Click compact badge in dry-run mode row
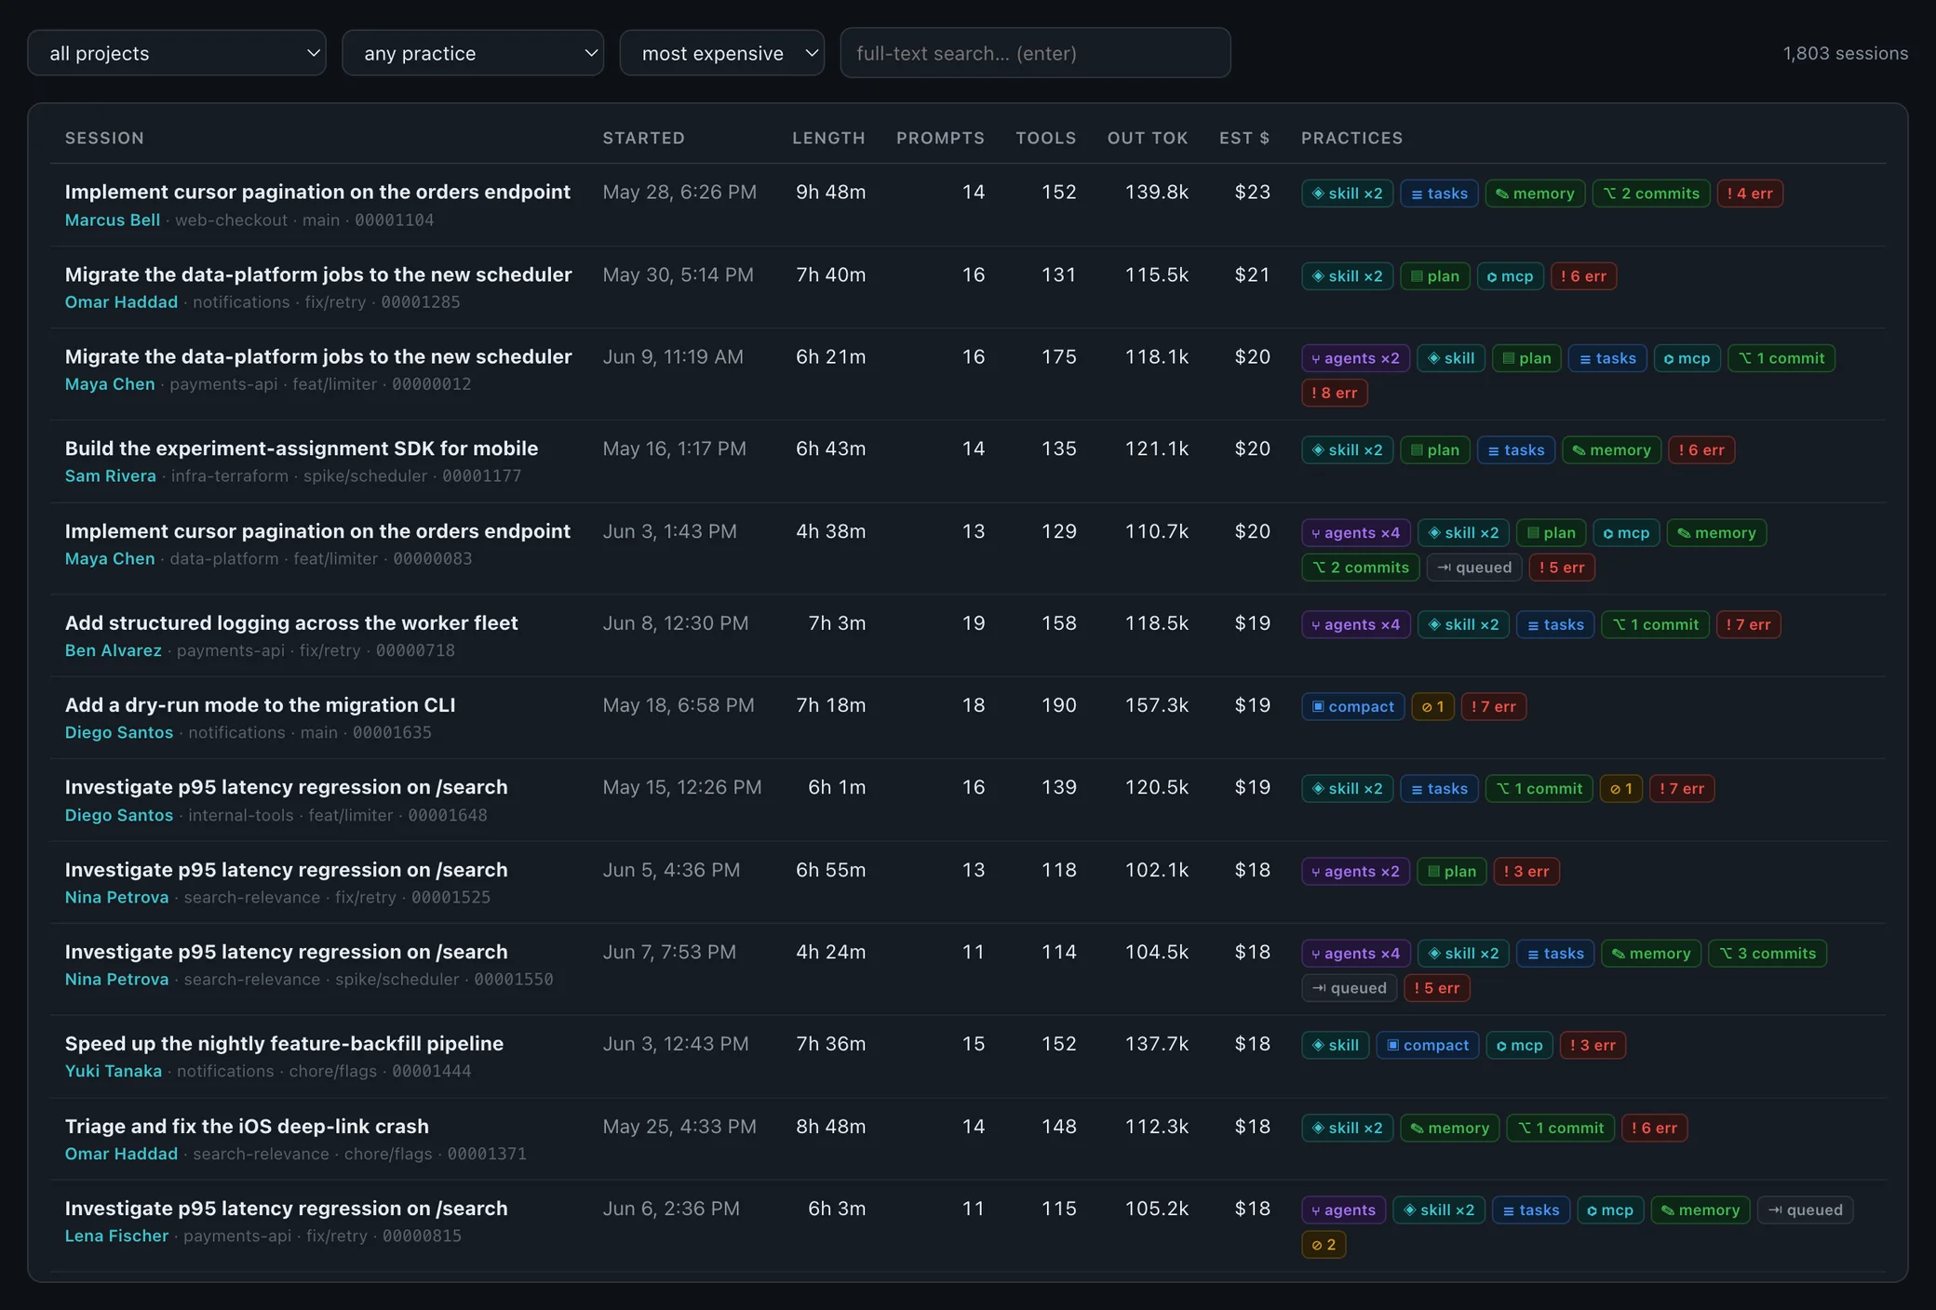 pyautogui.click(x=1352, y=707)
